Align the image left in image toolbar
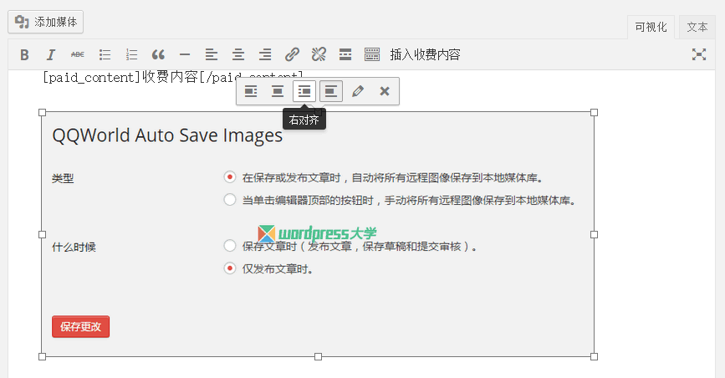Screen dimensions: 725x378 click(251, 91)
